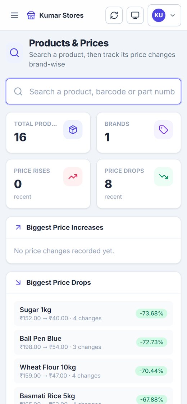Click the monitor display icon button

[x=135, y=15]
